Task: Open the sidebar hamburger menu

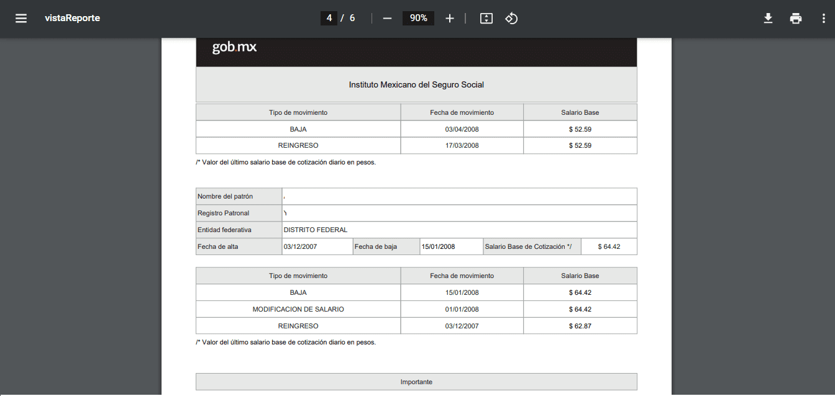Action: tap(21, 18)
